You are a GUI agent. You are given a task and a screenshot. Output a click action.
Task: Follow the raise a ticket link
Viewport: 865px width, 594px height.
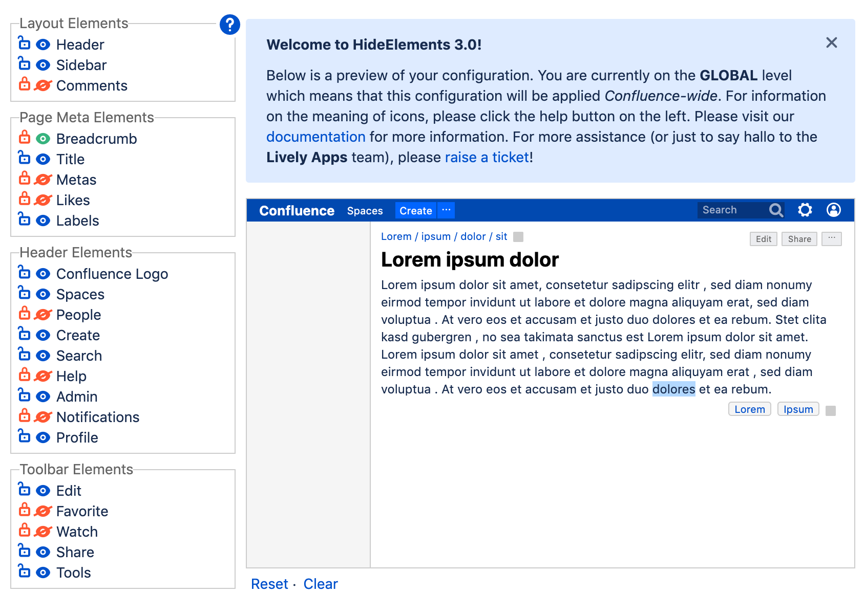pos(487,157)
